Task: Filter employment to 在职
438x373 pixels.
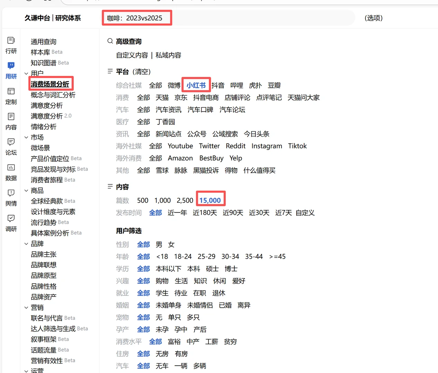Action: [199, 293]
